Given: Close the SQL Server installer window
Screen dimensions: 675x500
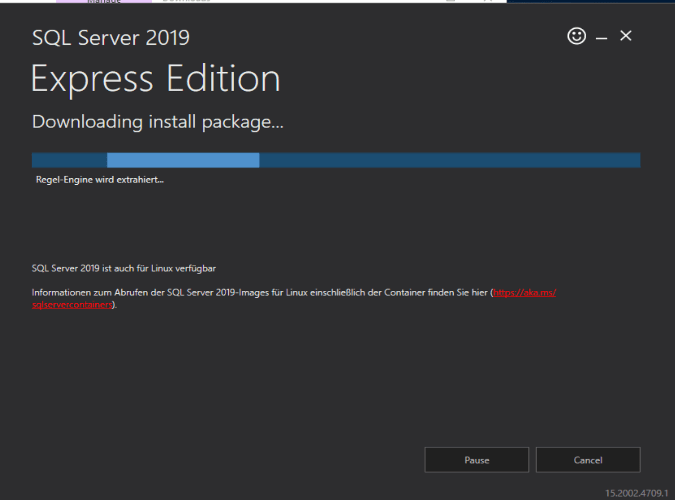Looking at the screenshot, I should [x=626, y=36].
